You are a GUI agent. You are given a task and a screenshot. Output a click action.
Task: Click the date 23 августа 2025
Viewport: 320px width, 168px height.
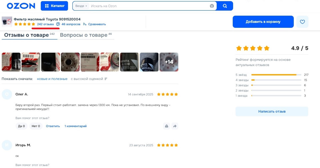coord(141,145)
